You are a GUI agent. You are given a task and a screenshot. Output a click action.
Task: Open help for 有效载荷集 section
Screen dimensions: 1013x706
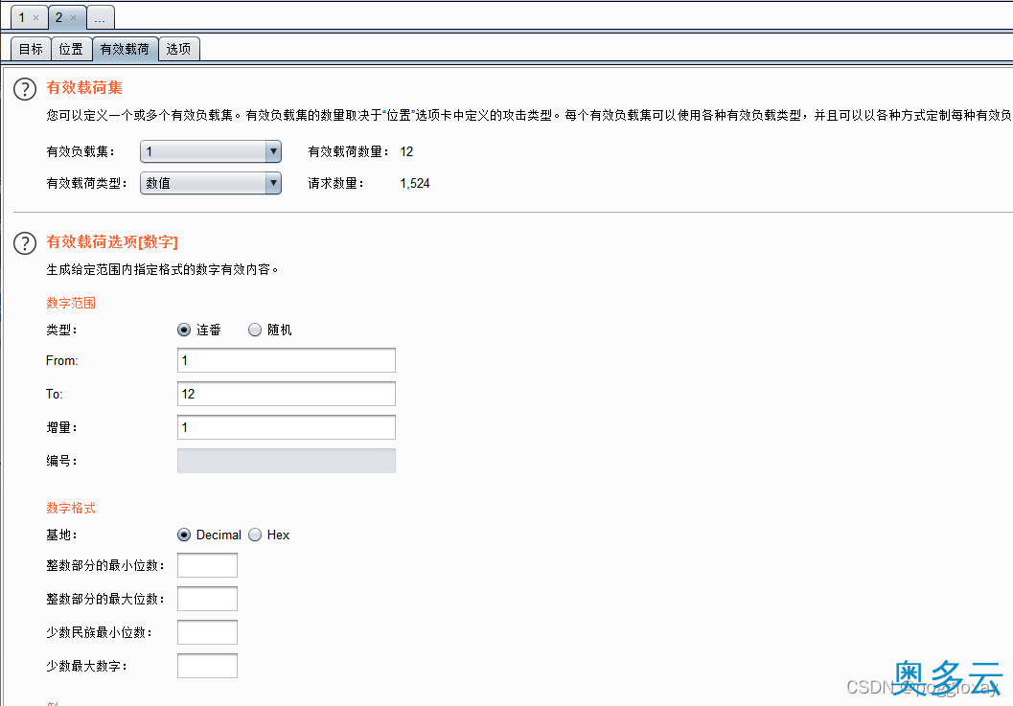pos(25,89)
